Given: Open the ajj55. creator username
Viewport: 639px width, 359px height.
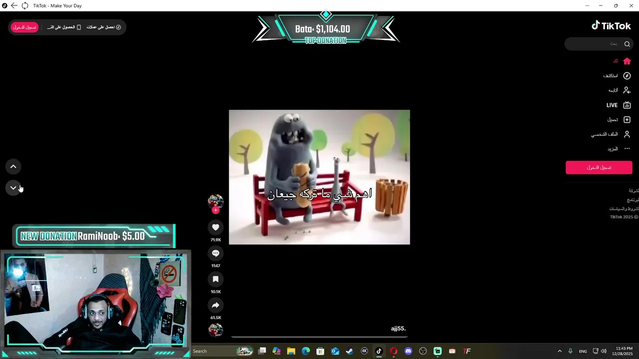Looking at the screenshot, I should 398,329.
